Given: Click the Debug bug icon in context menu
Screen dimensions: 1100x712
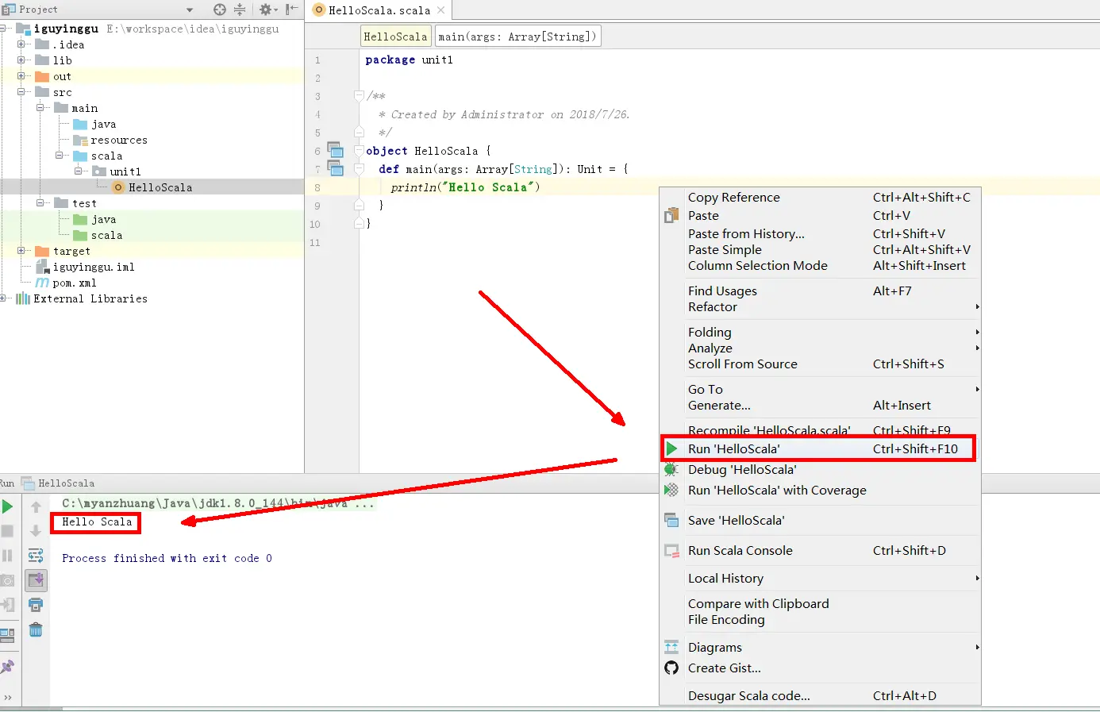Looking at the screenshot, I should tap(671, 469).
